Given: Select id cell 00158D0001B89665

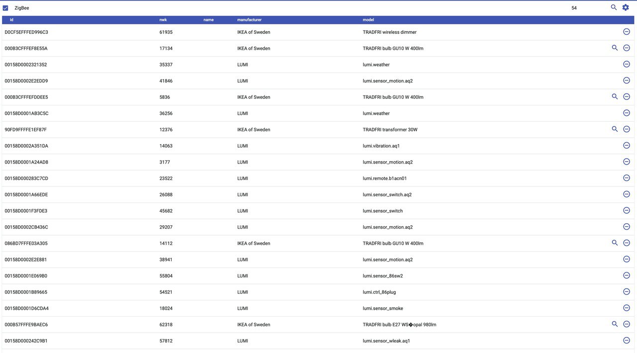Looking at the screenshot, I should (26, 292).
